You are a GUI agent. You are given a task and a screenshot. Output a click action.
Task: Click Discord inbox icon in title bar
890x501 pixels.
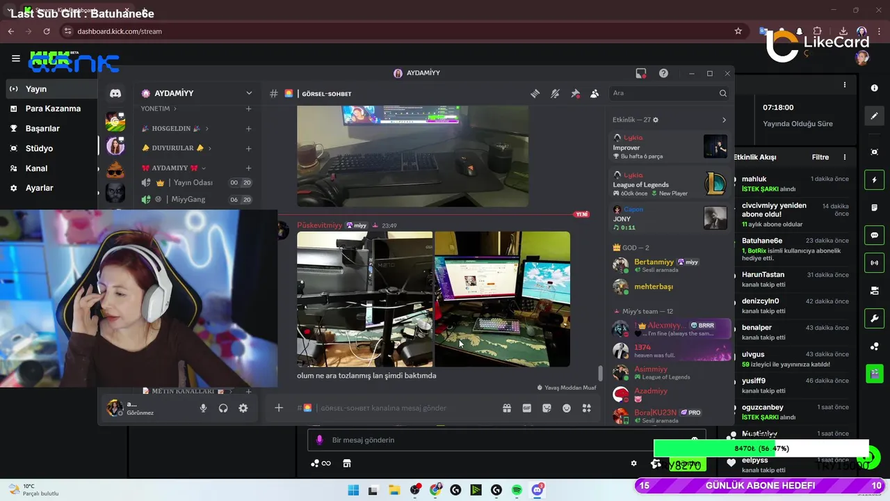pos(641,73)
